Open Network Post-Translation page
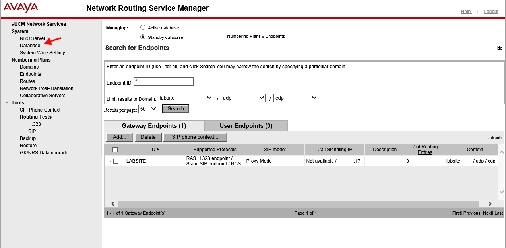The image size is (506, 248). click(x=47, y=88)
